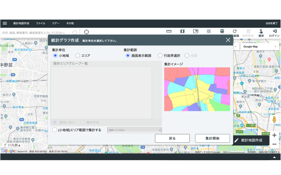This screenshot has height=175, width=281.
Task: Click the 戻る button
Action: pos(172,138)
